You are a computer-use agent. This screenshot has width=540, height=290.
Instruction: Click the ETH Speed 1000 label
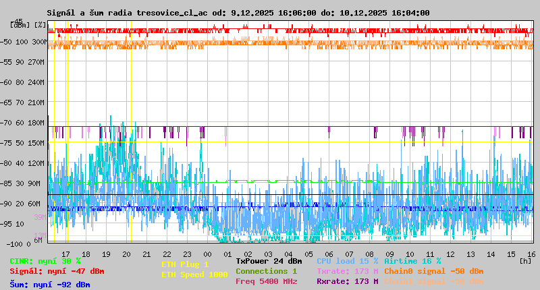(x=194, y=274)
